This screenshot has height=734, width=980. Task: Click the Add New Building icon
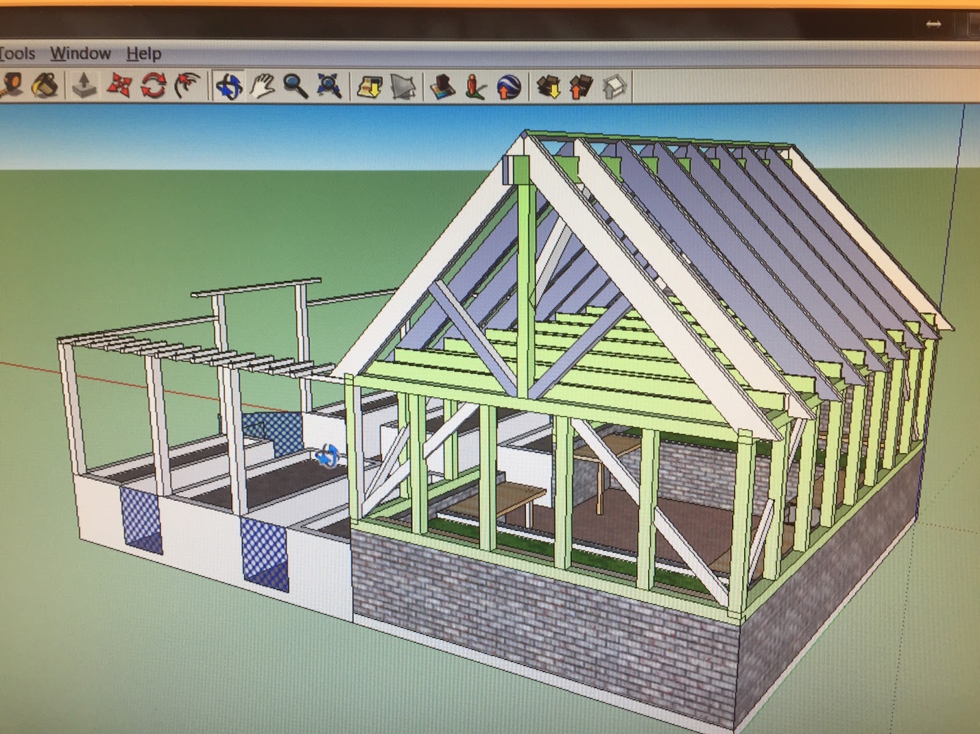tap(442, 86)
